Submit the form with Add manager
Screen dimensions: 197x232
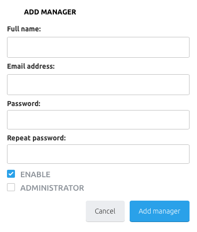(x=160, y=211)
